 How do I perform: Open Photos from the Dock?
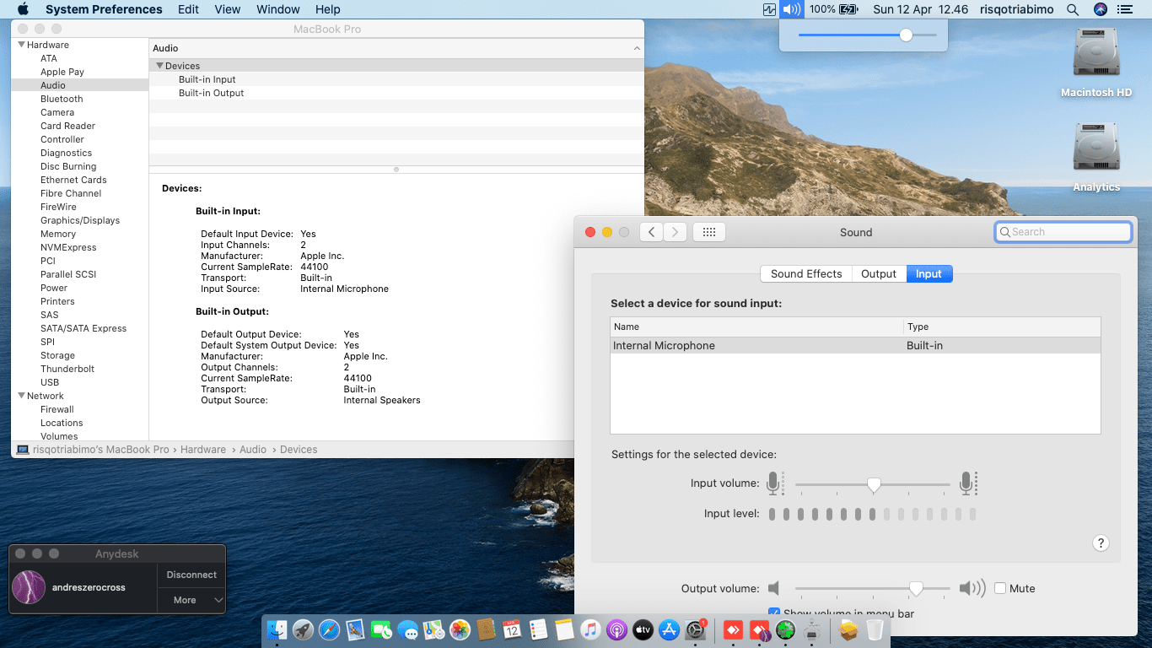[460, 629]
